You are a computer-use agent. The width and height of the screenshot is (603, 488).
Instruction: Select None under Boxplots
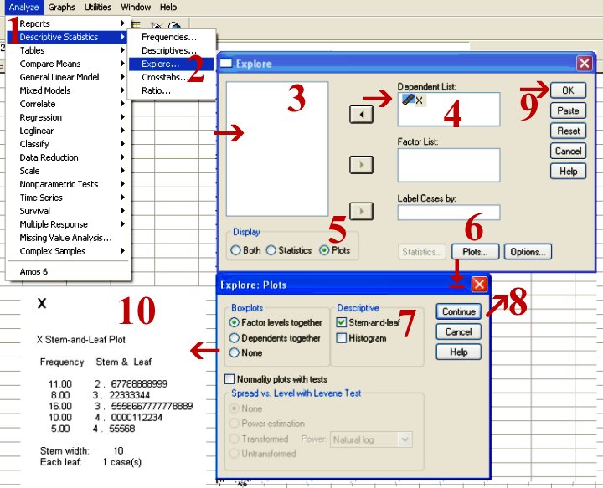tap(245, 352)
